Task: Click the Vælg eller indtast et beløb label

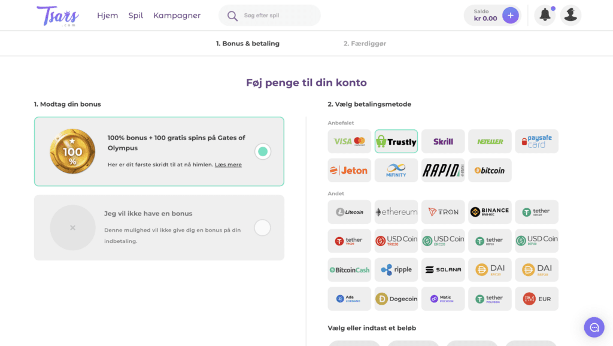Action: (372, 328)
